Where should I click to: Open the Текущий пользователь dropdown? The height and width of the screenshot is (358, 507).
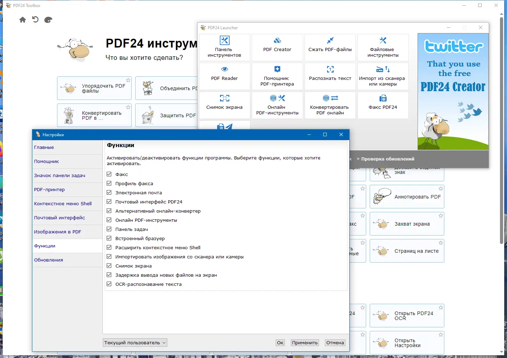(x=135, y=343)
